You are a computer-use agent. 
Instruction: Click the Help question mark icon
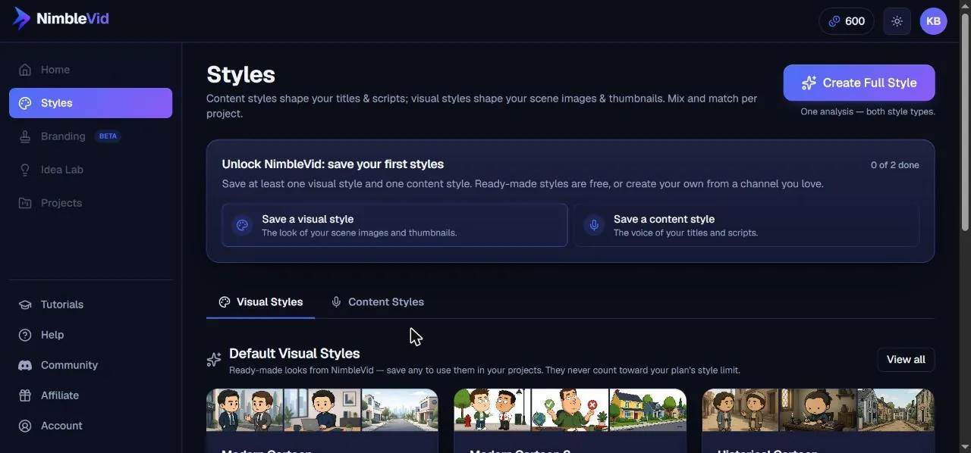click(25, 335)
